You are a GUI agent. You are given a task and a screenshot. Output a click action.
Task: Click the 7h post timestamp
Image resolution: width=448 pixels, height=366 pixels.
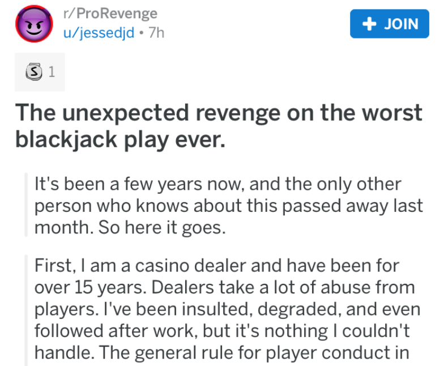155,32
